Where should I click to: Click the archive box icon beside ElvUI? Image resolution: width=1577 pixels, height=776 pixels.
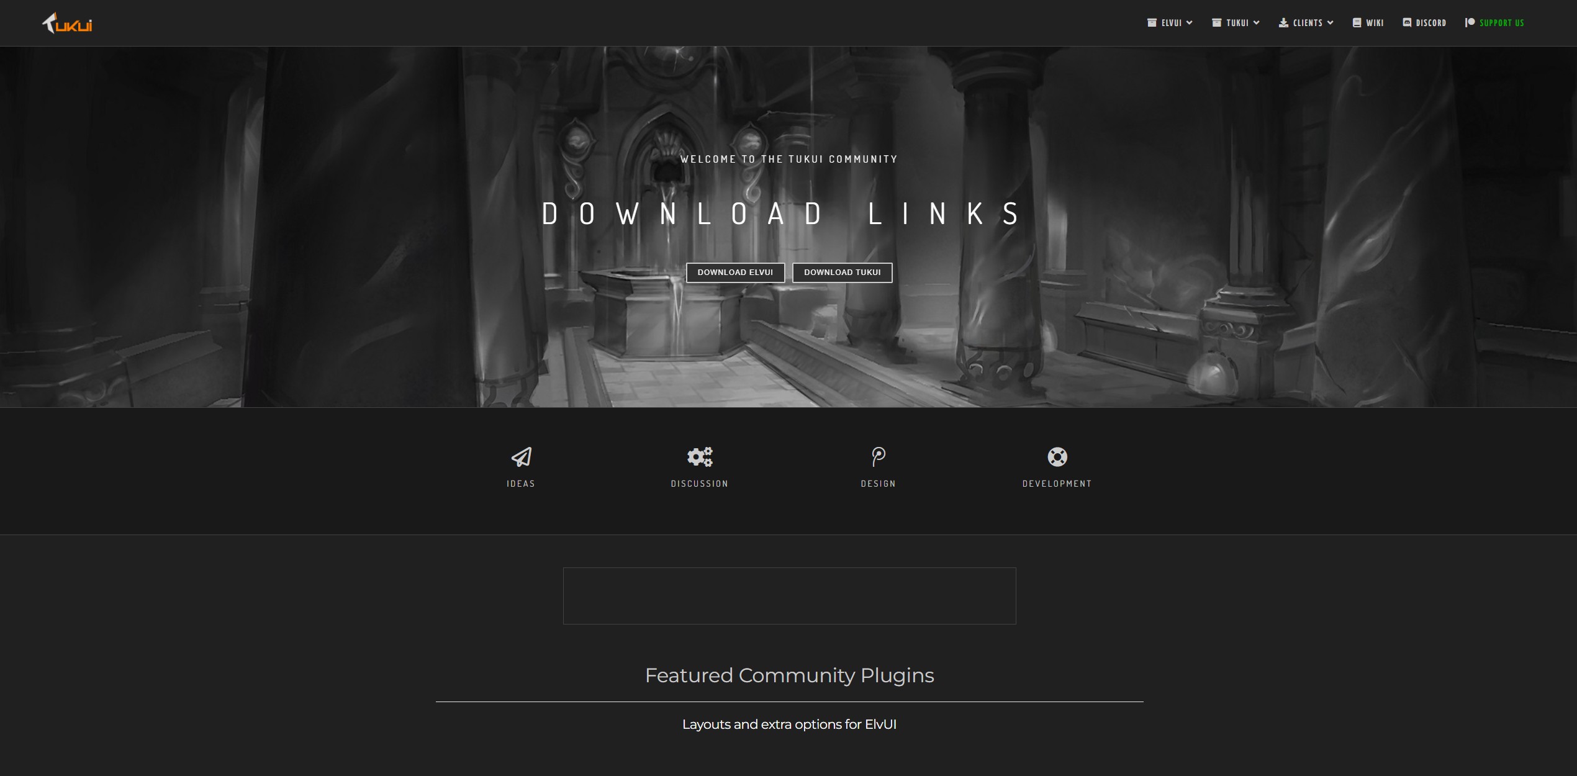(1152, 22)
